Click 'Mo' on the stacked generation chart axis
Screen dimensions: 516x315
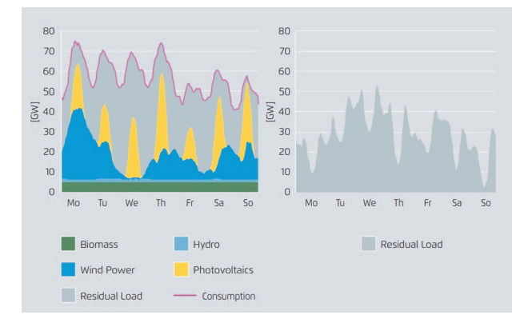(x=74, y=203)
